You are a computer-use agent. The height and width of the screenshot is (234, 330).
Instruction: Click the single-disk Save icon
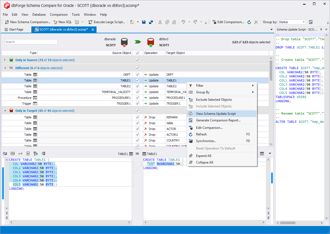coord(144,22)
